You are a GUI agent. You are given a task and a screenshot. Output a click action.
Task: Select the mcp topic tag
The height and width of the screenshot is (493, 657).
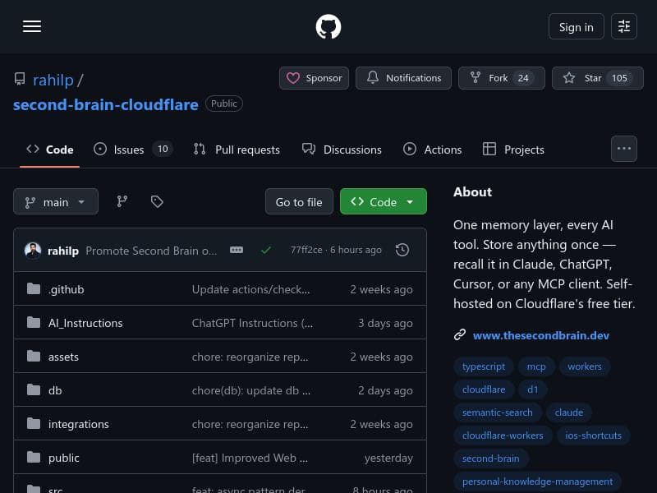coord(536,366)
